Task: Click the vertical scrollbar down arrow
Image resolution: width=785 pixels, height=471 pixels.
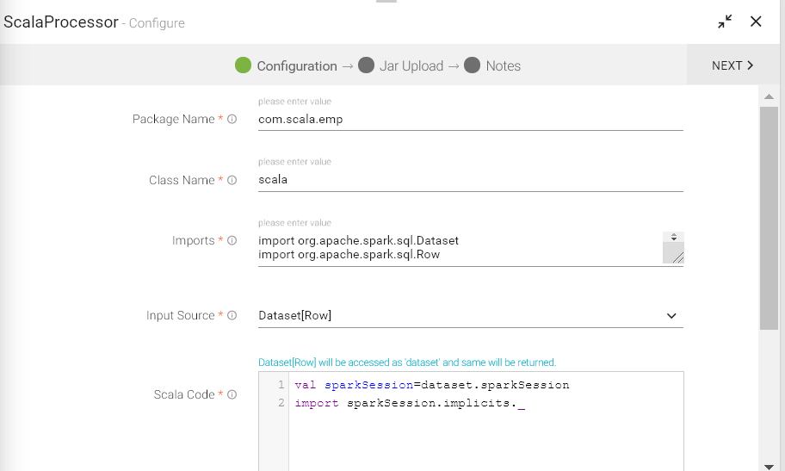Action: (769, 466)
